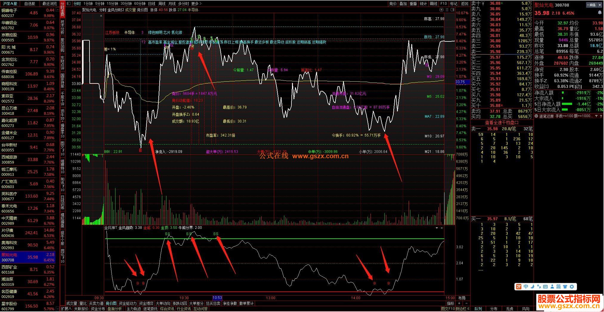Viewport: 604px width, 312px height.
Task: Open the 指标 indicator selector
Action: click(x=450, y=303)
